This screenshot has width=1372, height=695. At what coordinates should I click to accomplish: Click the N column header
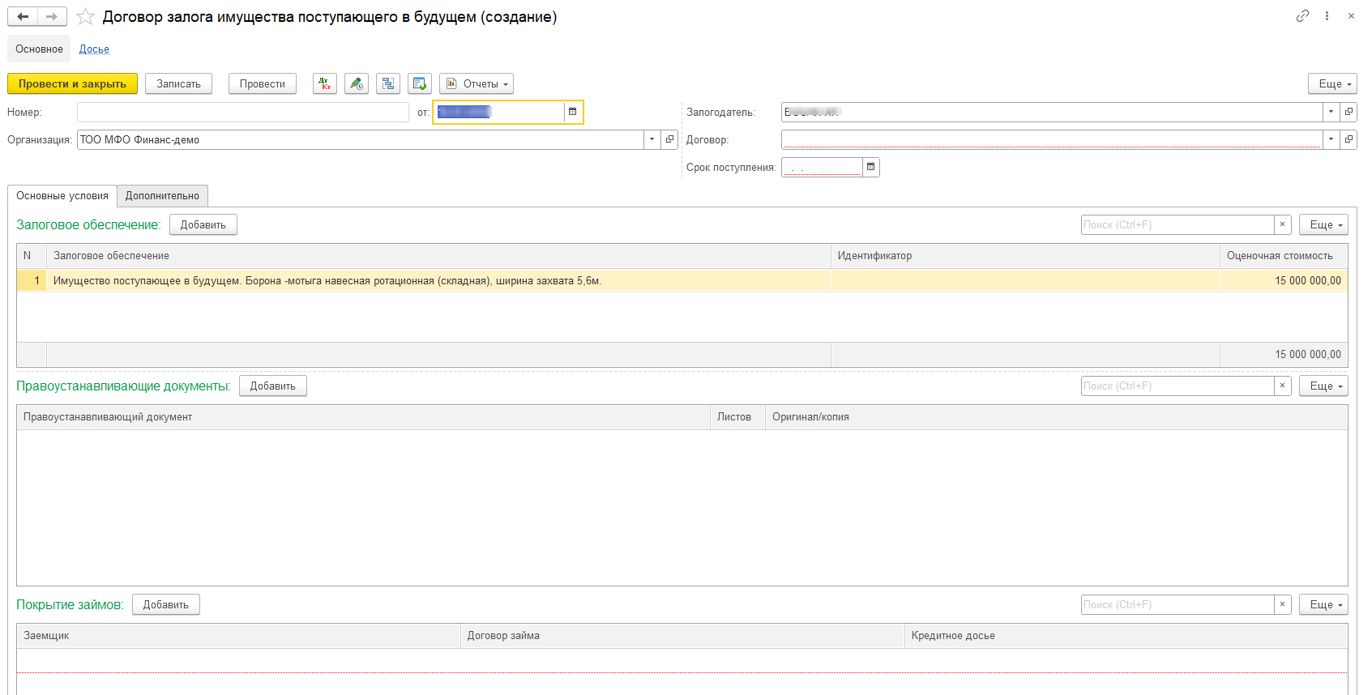coord(32,255)
